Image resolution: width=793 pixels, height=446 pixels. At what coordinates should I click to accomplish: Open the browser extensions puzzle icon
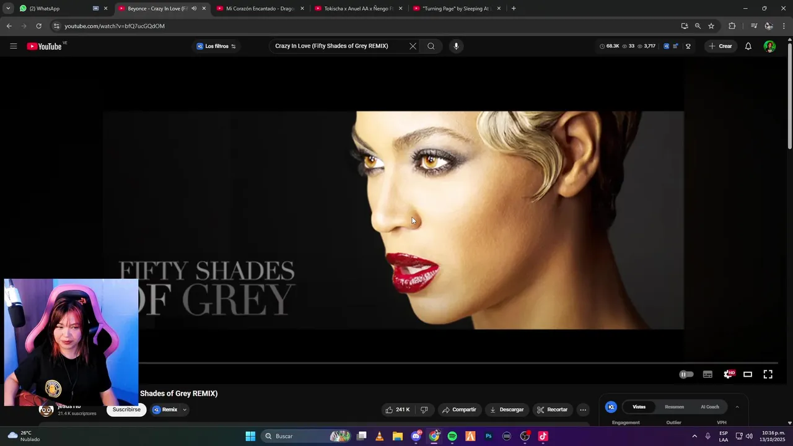pyautogui.click(x=732, y=26)
